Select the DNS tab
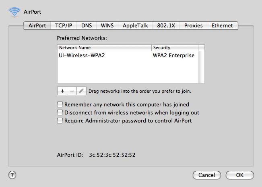The height and width of the screenshot is (187, 262). (87, 25)
